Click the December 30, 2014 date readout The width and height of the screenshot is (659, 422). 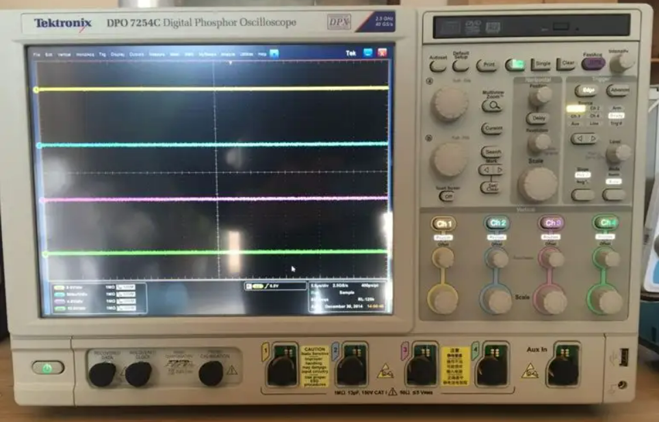point(345,306)
